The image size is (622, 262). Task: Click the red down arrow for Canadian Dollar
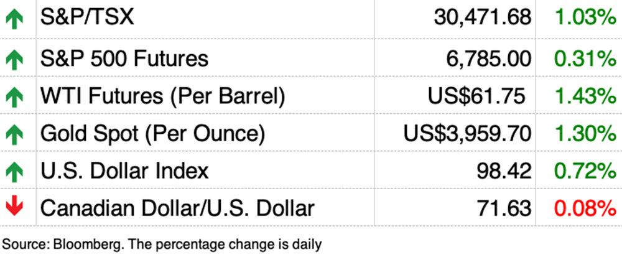(x=14, y=207)
